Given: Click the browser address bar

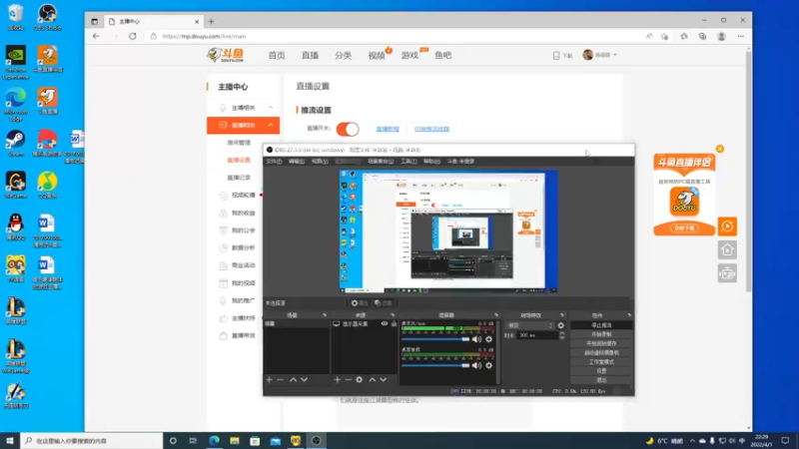Looking at the screenshot, I should pos(398,36).
